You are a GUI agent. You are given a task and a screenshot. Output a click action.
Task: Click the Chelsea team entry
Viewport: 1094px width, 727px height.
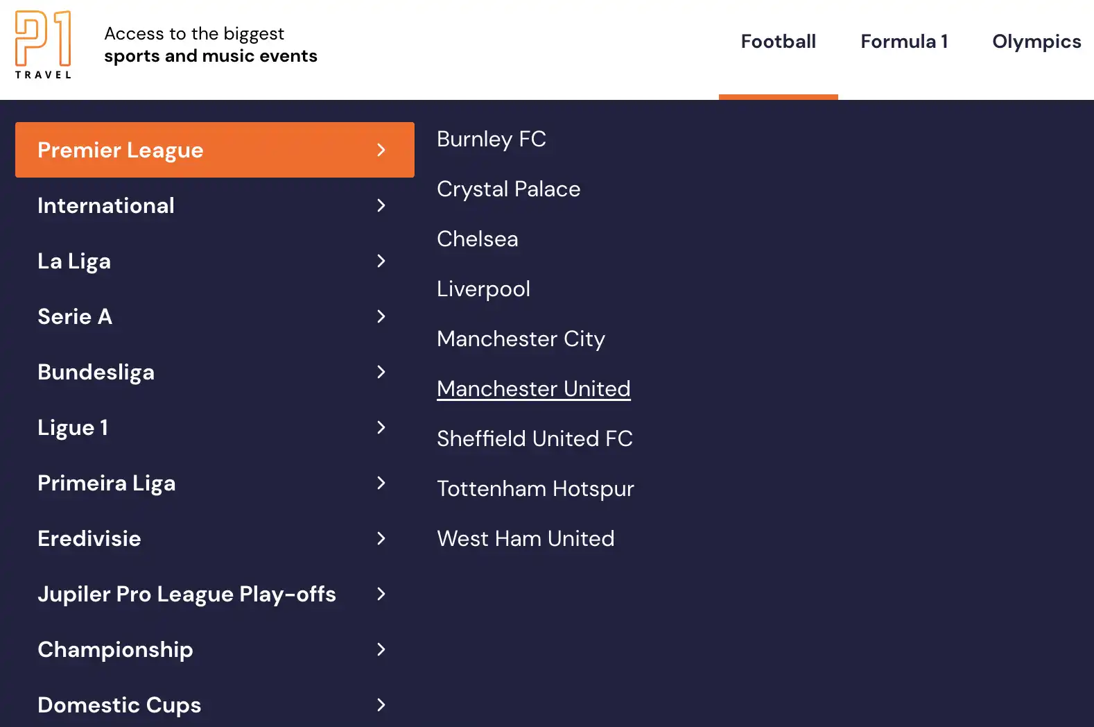pyautogui.click(x=477, y=239)
